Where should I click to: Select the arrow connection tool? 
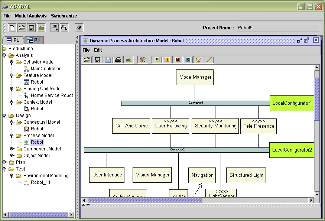click(x=198, y=60)
